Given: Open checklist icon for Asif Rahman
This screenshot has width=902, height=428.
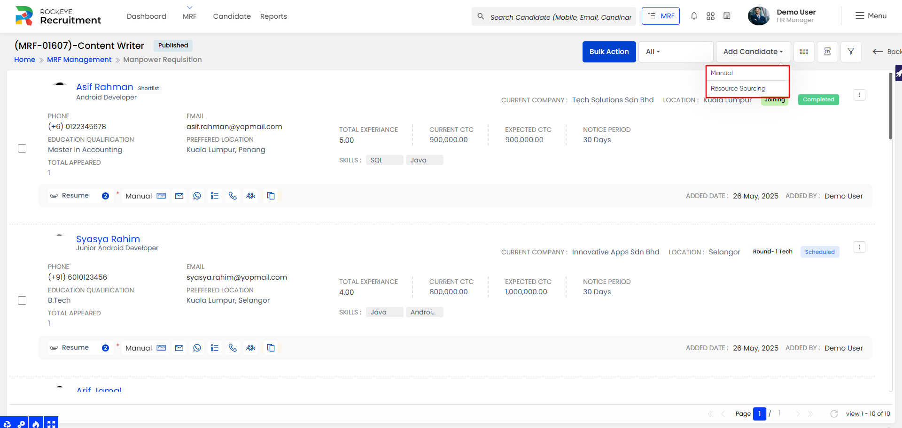Looking at the screenshot, I should pyautogui.click(x=215, y=196).
